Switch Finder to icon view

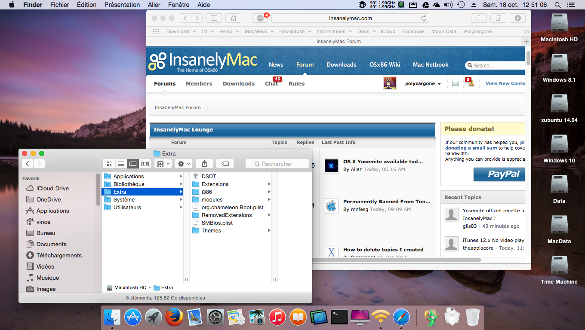[109, 164]
